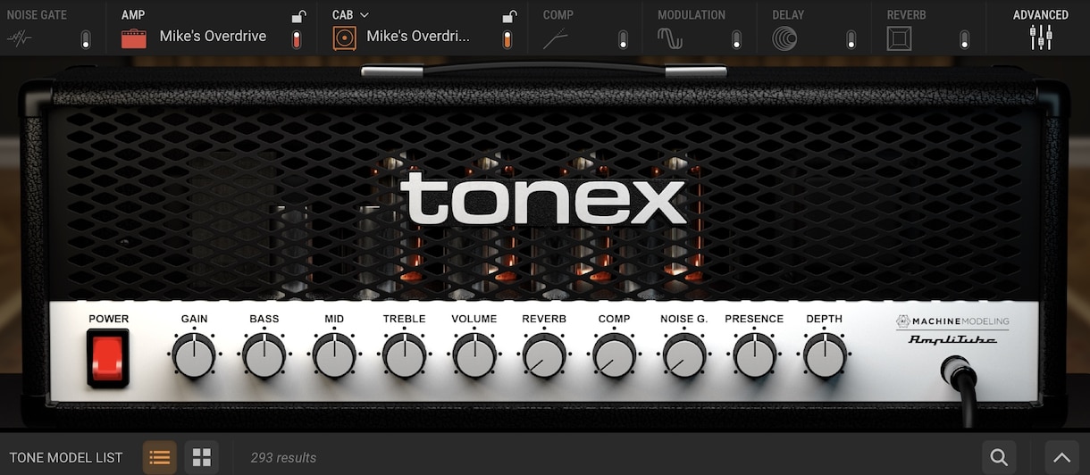Enable the Delay section switch
1090x475 pixels.
[x=851, y=39]
